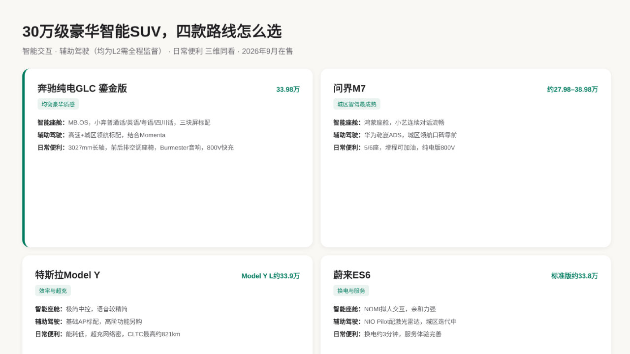This screenshot has height=354, width=630.
Task: Click the MB.OS smart cabin description line
Action: 124,122
